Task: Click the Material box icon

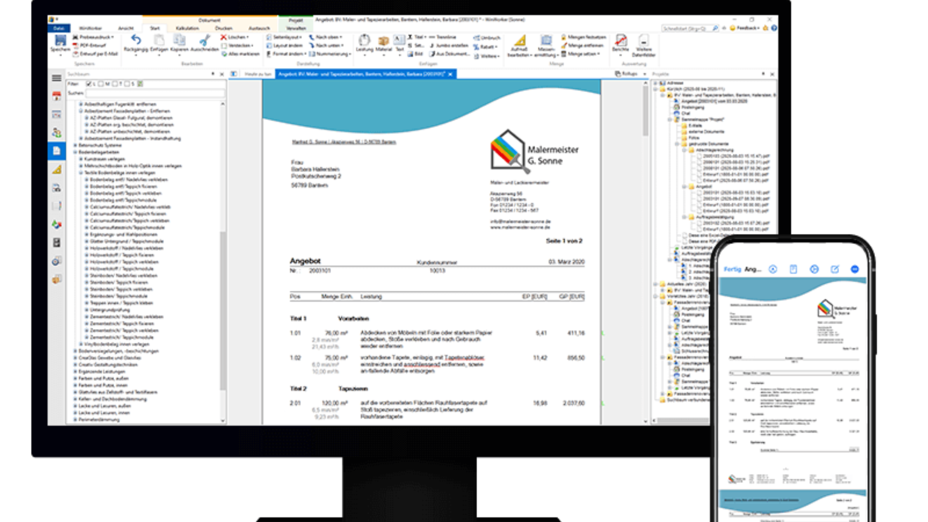Action: coord(383,41)
